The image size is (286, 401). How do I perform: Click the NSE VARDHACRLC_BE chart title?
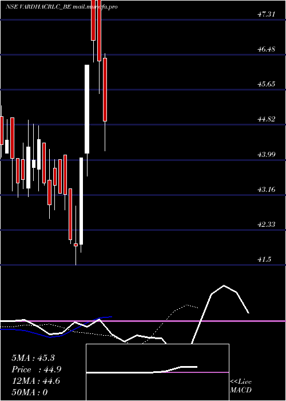[x=62, y=7]
